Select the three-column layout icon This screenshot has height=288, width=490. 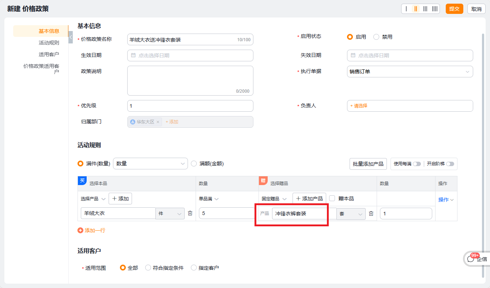(425, 9)
